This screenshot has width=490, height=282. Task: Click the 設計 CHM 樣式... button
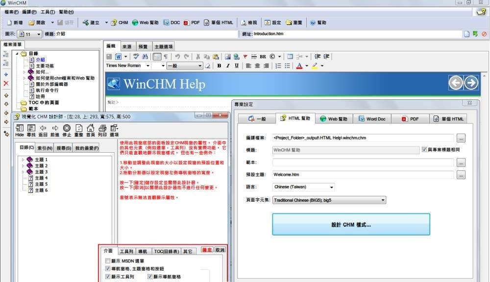coord(351,225)
